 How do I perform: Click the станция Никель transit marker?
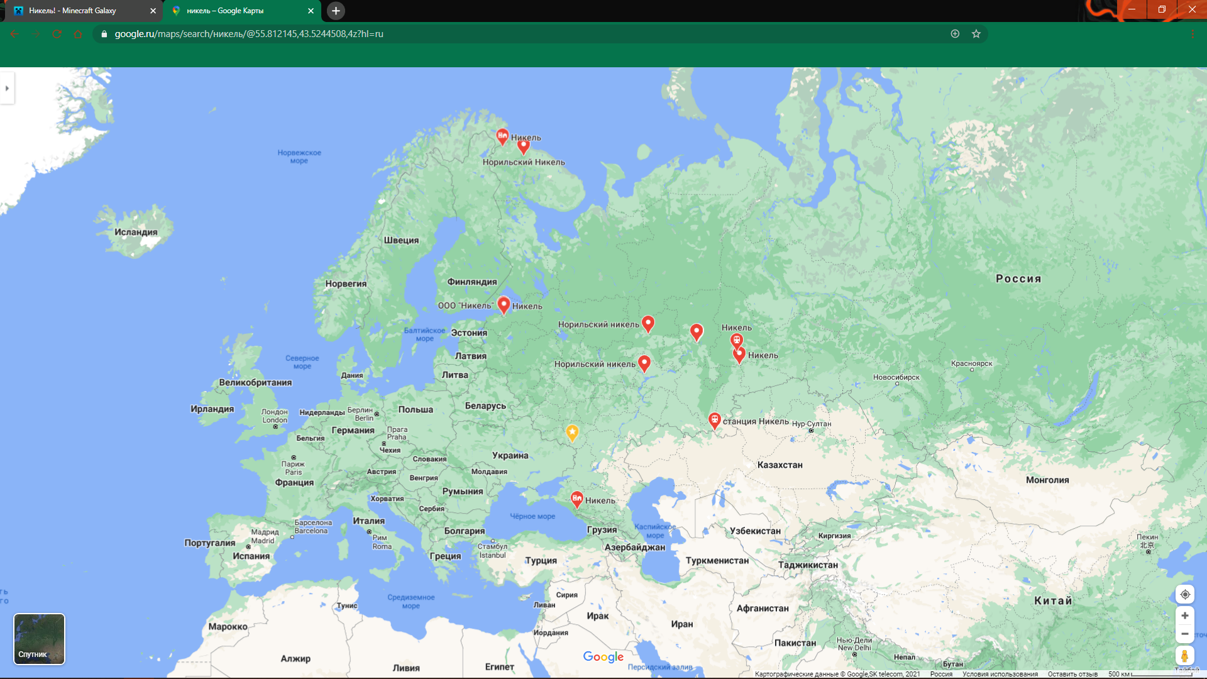click(x=714, y=420)
